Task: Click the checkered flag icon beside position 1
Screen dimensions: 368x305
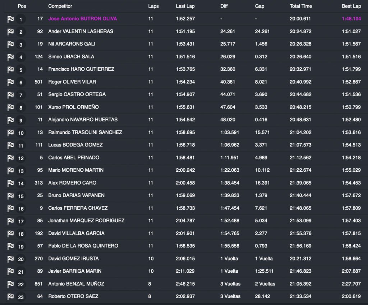Action: pos(10,19)
